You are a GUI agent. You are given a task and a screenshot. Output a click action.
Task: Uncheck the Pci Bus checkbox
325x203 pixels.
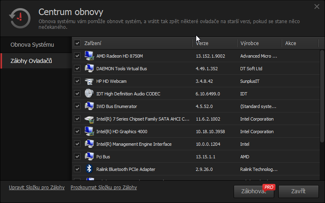pyautogui.click(x=77, y=157)
